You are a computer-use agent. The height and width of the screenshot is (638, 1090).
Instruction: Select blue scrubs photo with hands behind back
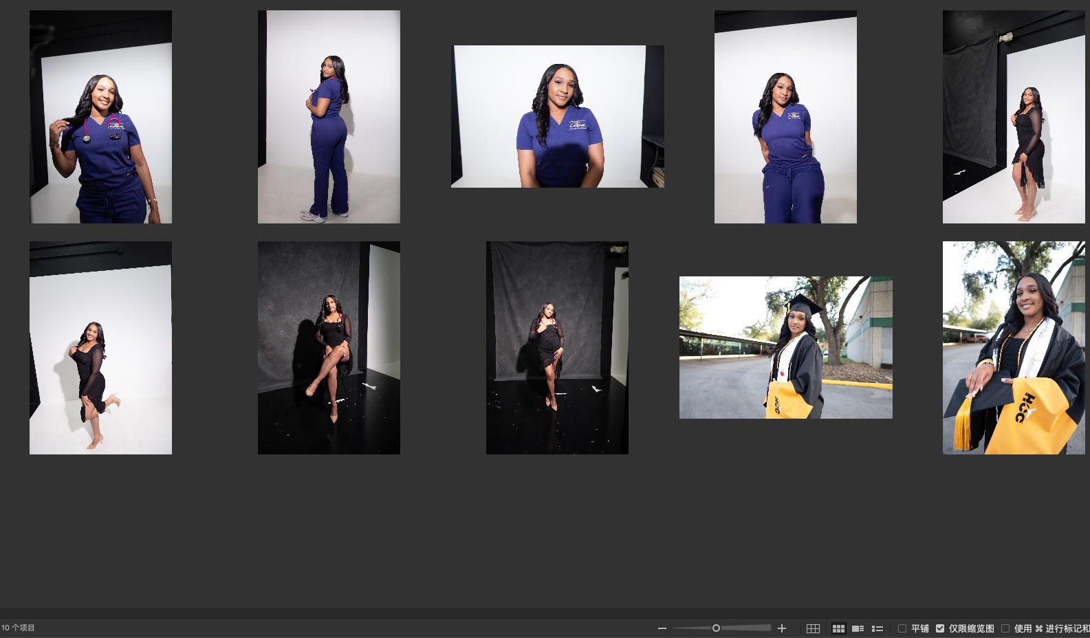(x=785, y=117)
